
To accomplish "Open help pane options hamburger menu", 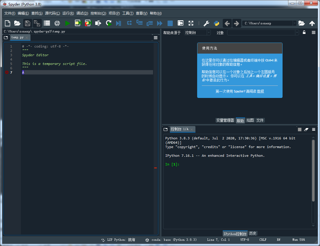I will point(314,32).
